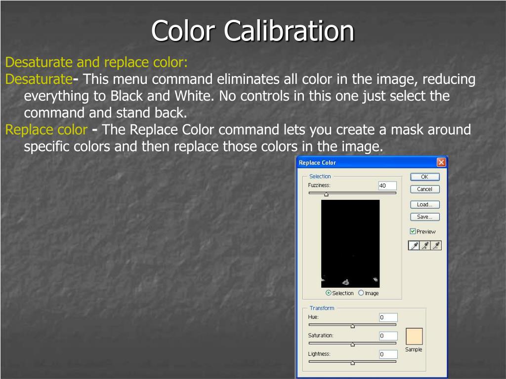Click the 'Color Calibration' slide title
The width and height of the screenshot is (506, 379).
click(253, 31)
